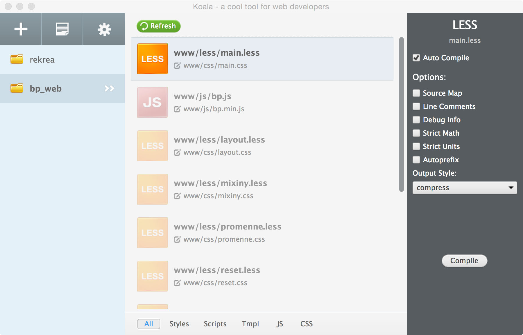Expand bp_web project with double chevron

point(109,88)
